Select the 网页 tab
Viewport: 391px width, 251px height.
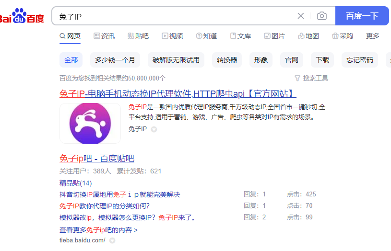point(70,36)
